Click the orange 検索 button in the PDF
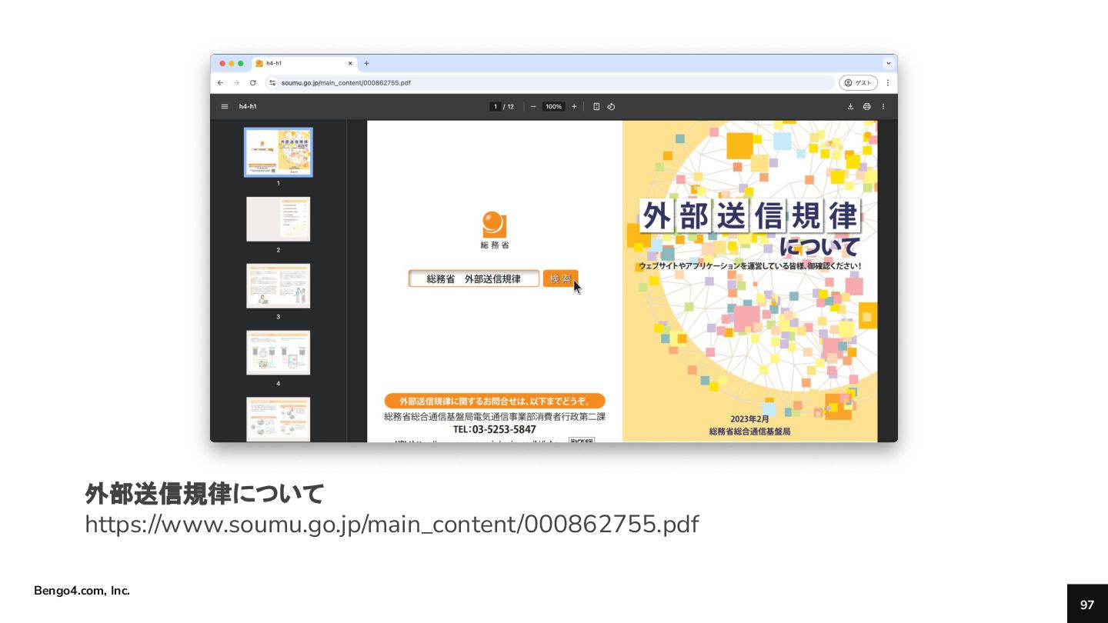 coord(560,278)
